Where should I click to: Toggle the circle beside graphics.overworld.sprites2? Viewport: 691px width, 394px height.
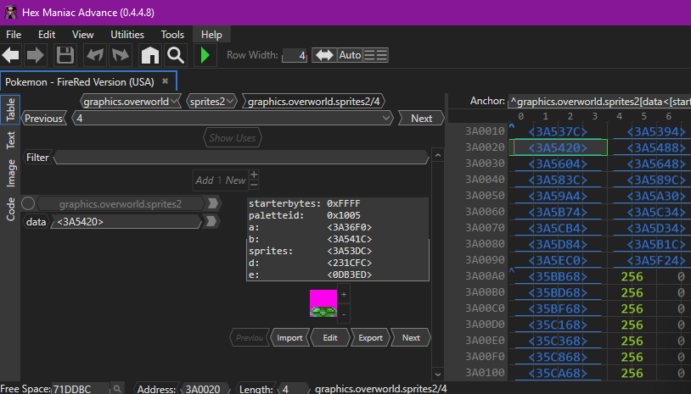click(x=28, y=203)
